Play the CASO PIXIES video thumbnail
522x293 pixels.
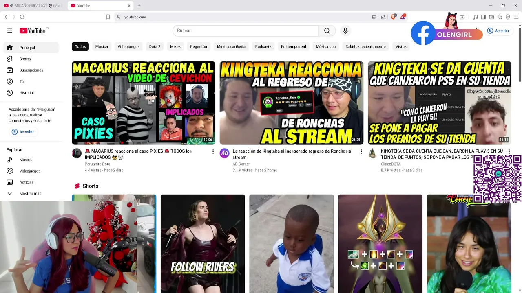coord(144,103)
